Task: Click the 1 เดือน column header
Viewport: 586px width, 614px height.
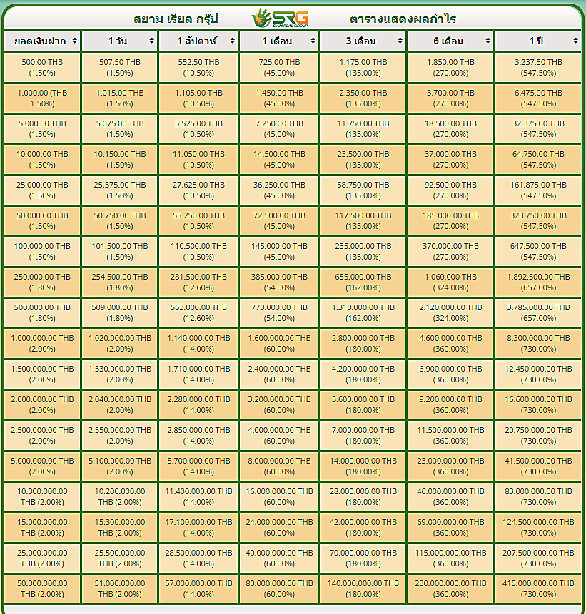Action: (279, 41)
